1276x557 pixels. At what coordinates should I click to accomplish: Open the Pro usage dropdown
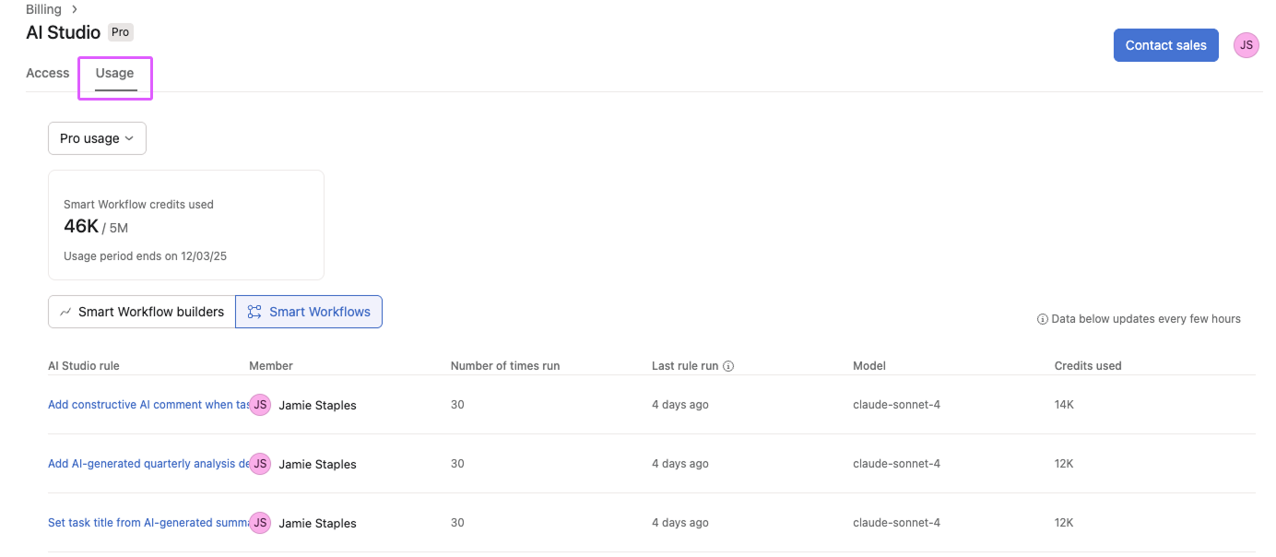97,138
